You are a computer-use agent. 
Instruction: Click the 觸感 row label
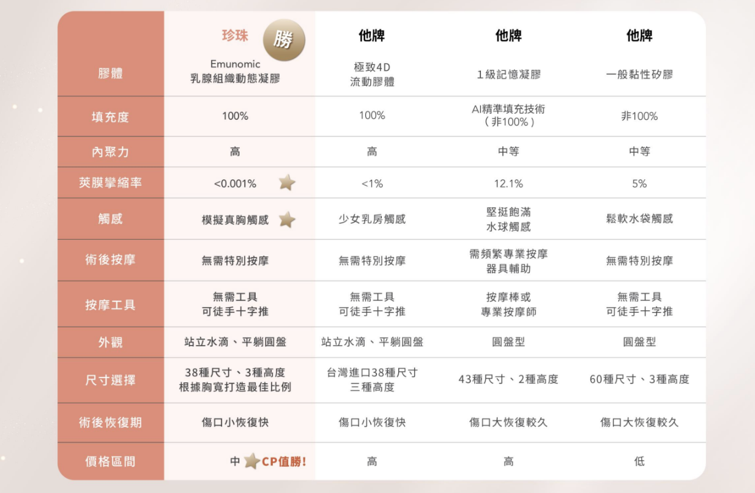point(110,218)
